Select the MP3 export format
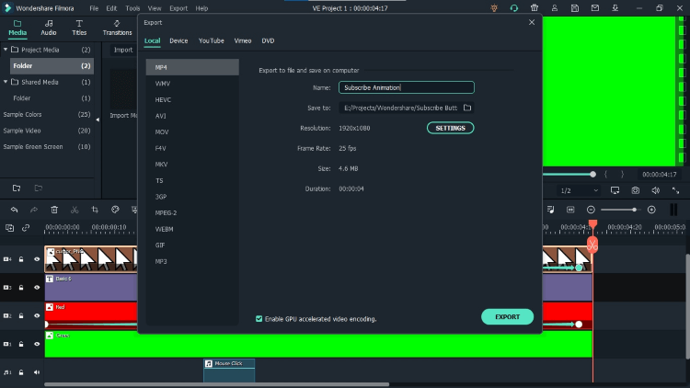 click(x=192, y=261)
